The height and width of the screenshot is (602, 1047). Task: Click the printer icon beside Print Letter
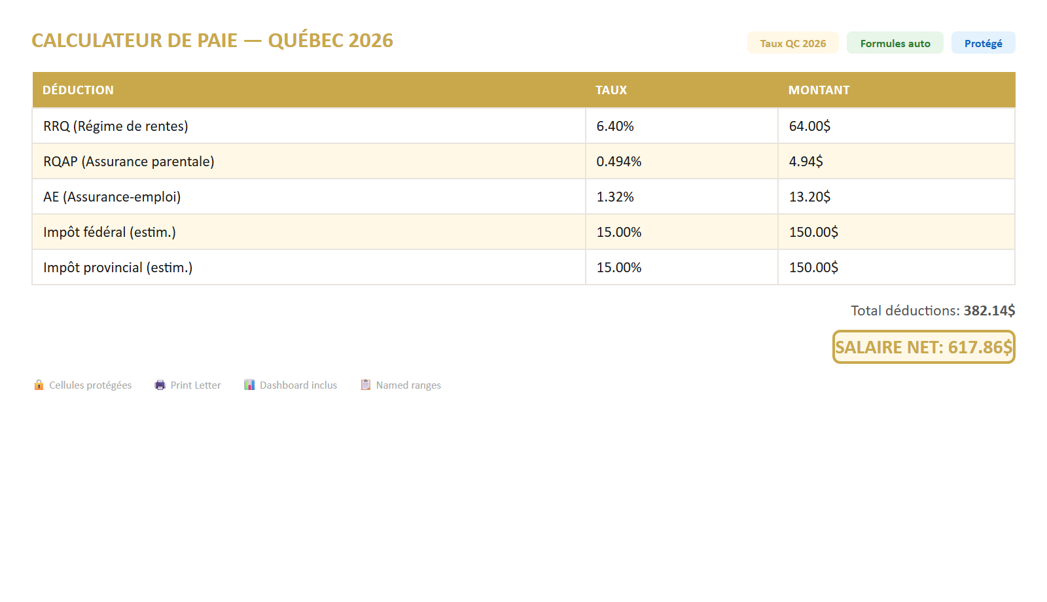tap(160, 385)
